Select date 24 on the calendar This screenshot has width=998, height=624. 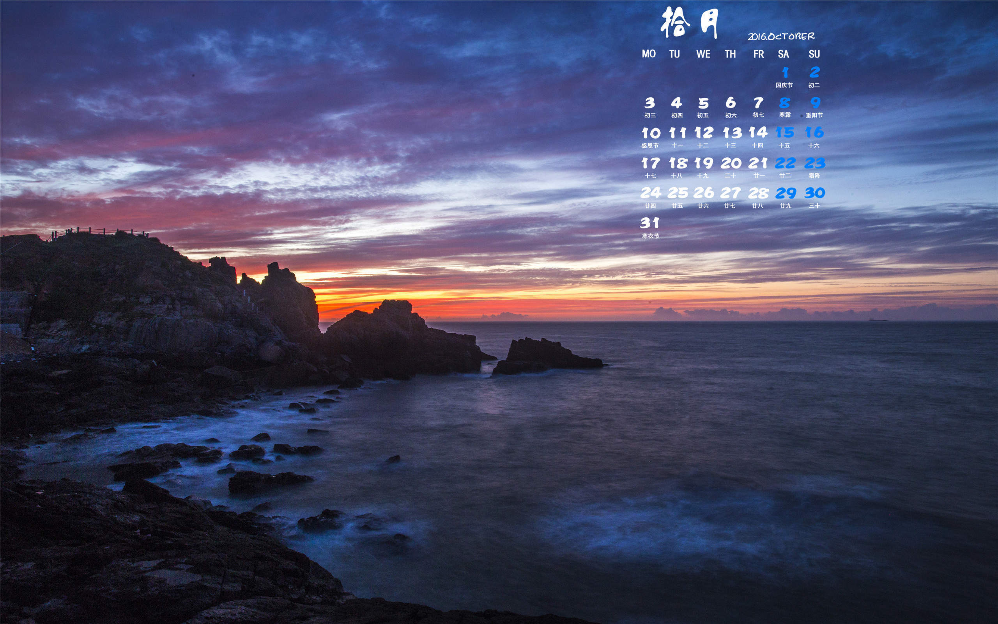pyautogui.click(x=651, y=193)
